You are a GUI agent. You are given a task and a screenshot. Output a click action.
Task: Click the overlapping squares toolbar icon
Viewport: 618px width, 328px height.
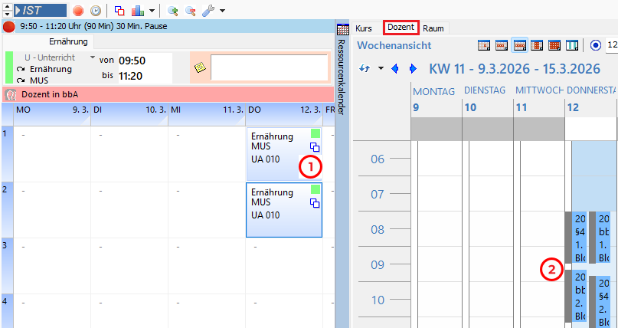(119, 11)
